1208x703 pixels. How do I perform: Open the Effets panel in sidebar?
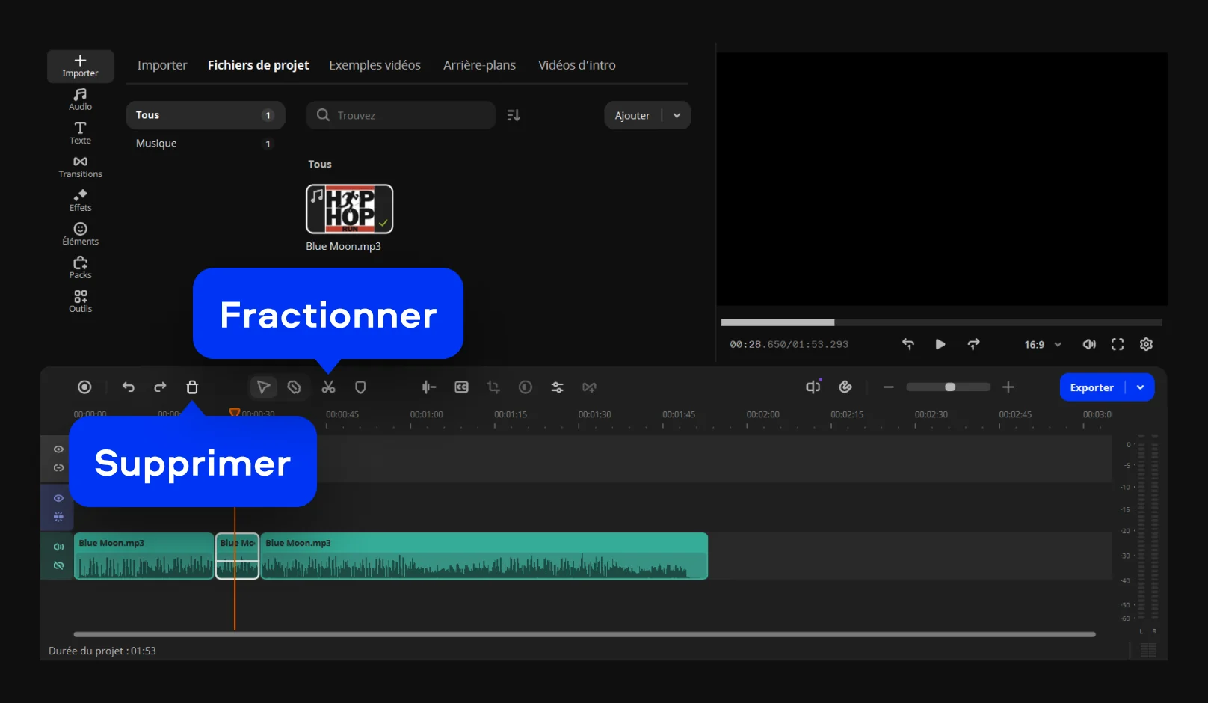[80, 200]
